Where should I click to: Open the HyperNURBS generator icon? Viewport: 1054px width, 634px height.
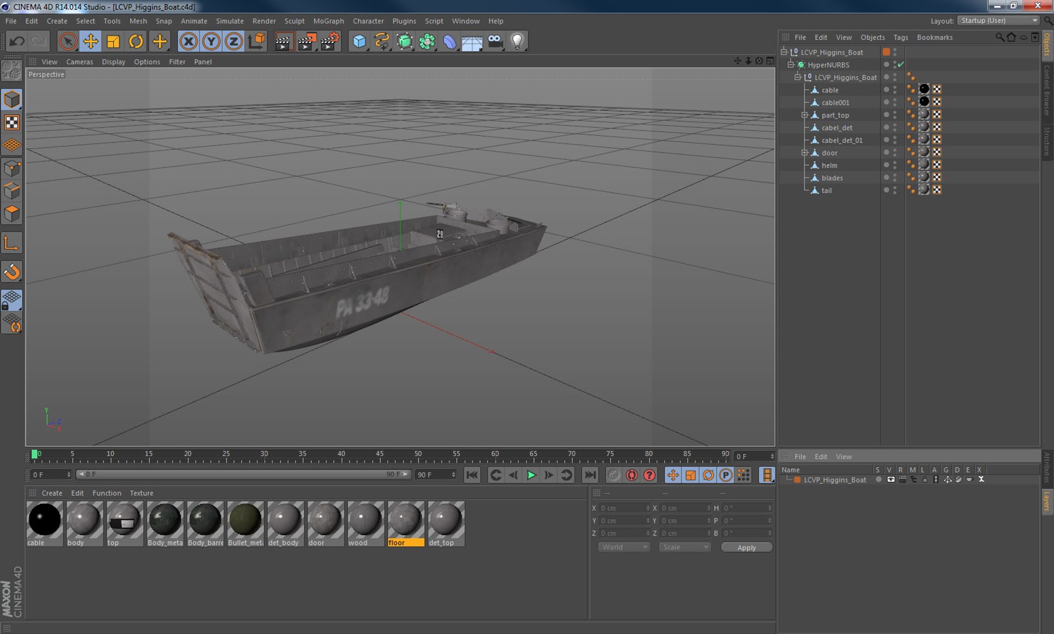405,41
